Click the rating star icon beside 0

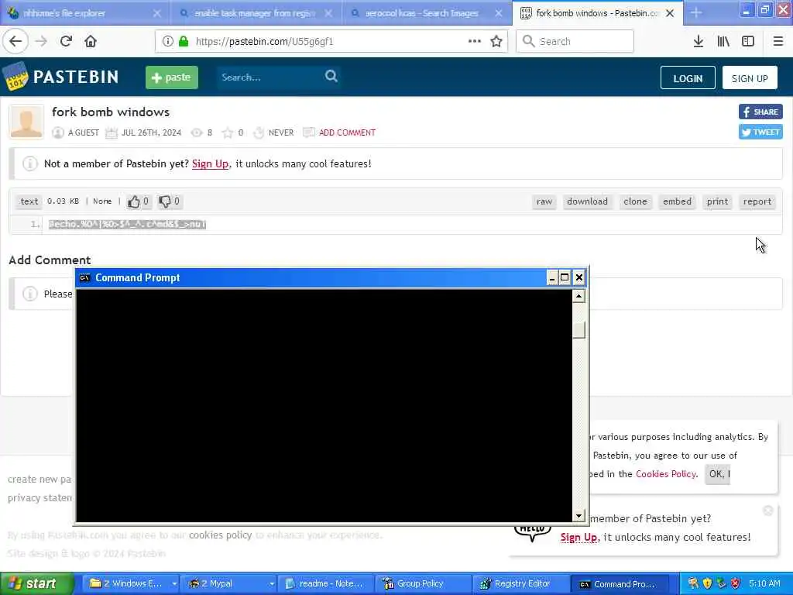pyautogui.click(x=228, y=132)
